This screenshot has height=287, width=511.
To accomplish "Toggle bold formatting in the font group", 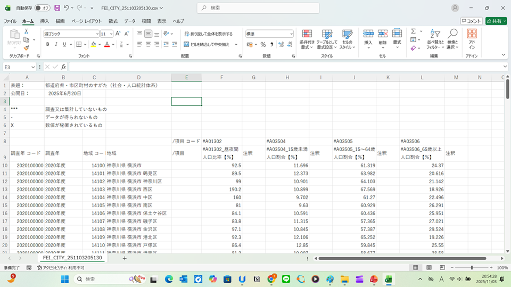I will click(47, 45).
